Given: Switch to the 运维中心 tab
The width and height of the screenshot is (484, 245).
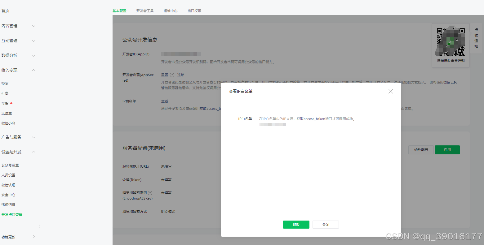Looking at the screenshot, I should [x=171, y=11].
